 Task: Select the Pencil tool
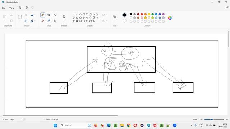click(43, 15)
